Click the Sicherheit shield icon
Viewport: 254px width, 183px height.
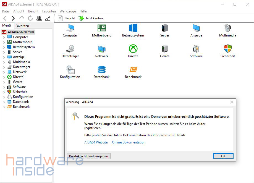227,49
